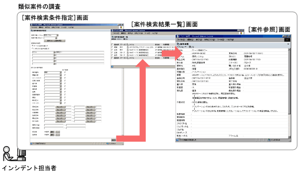298x175 pixels.
Task: Click the IE page icon in 案件検索結果一覧 status bar
Action: tap(112, 67)
